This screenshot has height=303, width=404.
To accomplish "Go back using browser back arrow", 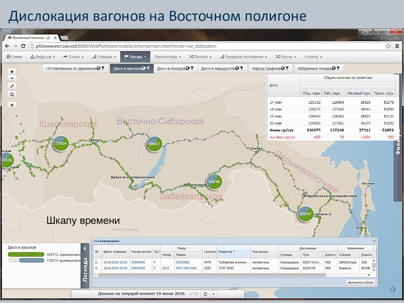I will (x=7, y=46).
